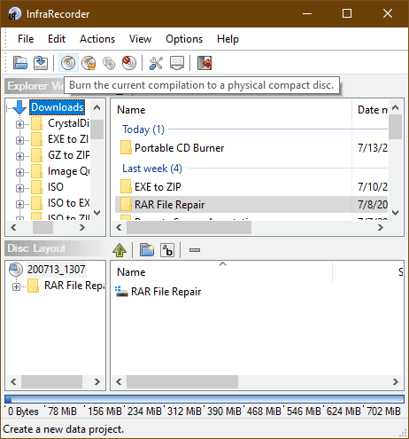Viewport: 409px width, 439px height.
Task: Maximize the InfraRecorder window
Action: click(x=347, y=13)
